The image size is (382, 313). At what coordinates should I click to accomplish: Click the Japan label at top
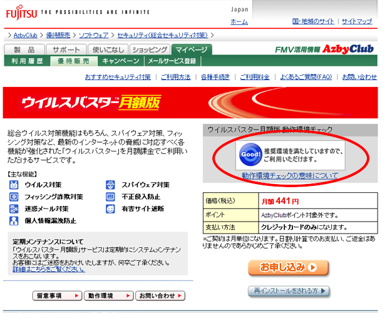pyautogui.click(x=239, y=9)
